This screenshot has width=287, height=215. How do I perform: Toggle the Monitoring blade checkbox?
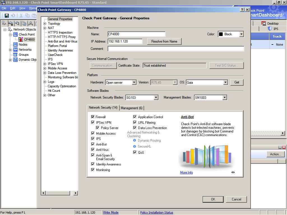click(93, 170)
